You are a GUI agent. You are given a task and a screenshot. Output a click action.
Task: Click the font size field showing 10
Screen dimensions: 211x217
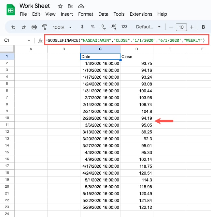(181, 27)
